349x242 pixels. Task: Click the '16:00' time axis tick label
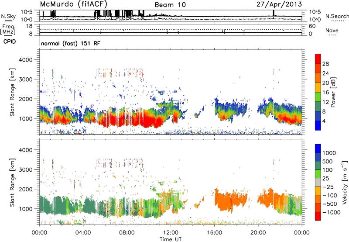[214, 233]
